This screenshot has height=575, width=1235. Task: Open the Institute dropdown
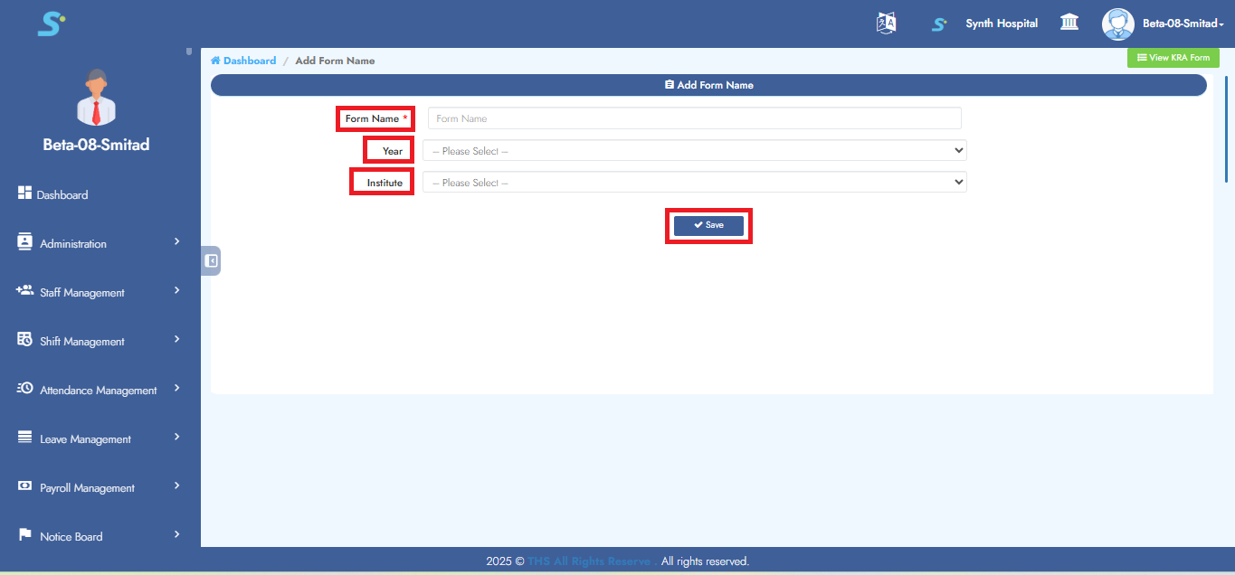point(694,183)
